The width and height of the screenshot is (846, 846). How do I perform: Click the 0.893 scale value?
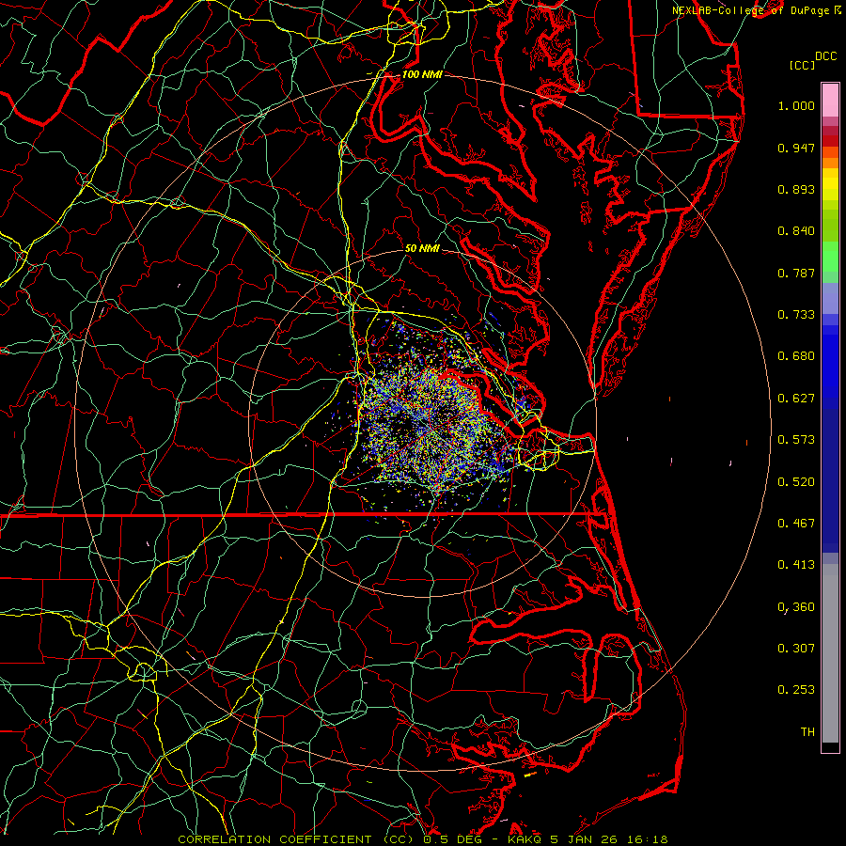click(x=796, y=189)
